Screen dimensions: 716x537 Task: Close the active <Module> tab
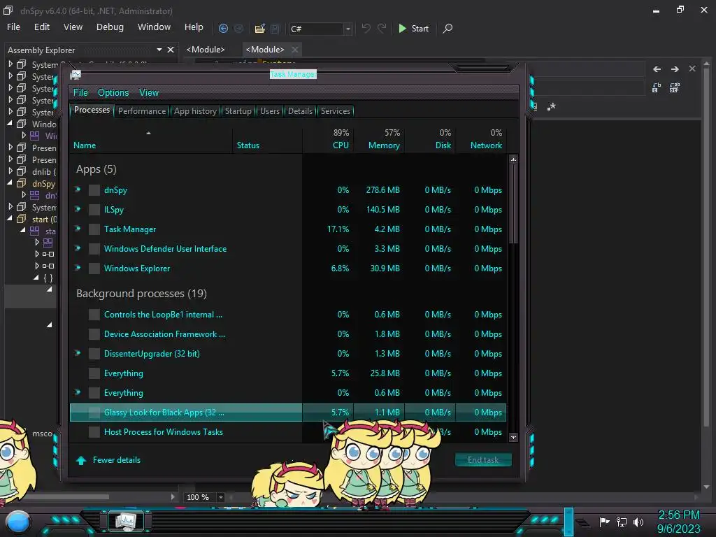(x=295, y=50)
